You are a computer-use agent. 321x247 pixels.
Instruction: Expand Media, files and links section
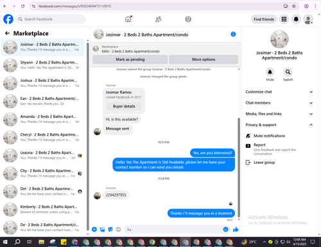[x=279, y=114]
